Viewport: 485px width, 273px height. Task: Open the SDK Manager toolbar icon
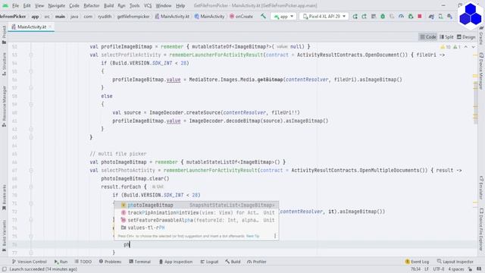pyautogui.click(x=449, y=17)
